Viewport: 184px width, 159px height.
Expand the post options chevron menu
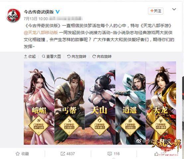pos(174,9)
